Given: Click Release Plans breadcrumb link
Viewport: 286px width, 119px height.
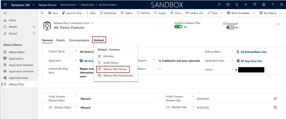Looking at the screenshot, I should click(x=87, y=5).
